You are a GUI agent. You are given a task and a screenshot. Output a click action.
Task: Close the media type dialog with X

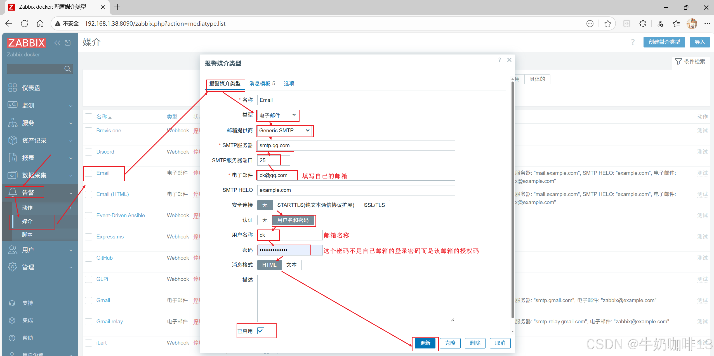(509, 60)
